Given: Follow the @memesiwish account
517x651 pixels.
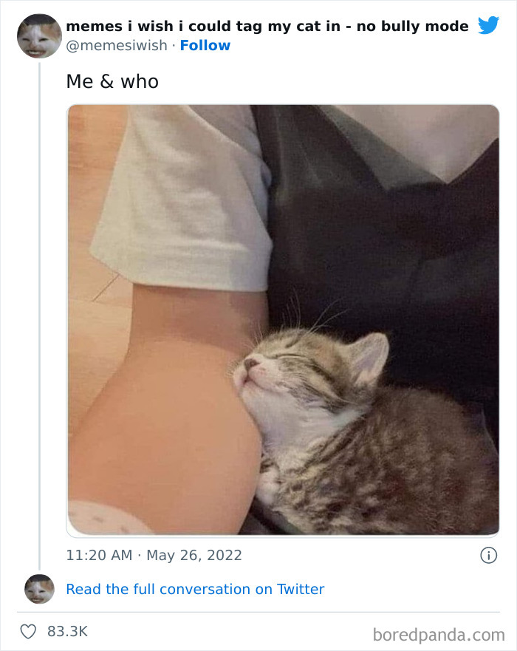Looking at the screenshot, I should click(205, 46).
